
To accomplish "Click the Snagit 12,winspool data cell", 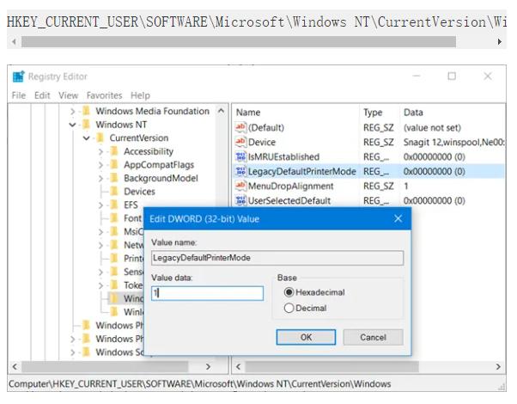I will (x=453, y=142).
